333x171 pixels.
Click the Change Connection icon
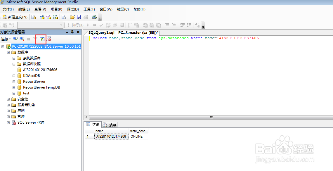(x=12, y=25)
